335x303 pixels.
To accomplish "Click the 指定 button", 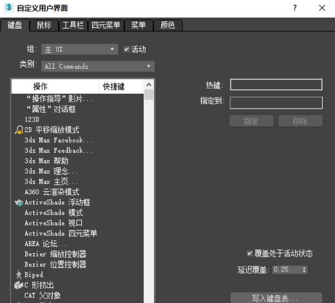I will [x=252, y=121].
